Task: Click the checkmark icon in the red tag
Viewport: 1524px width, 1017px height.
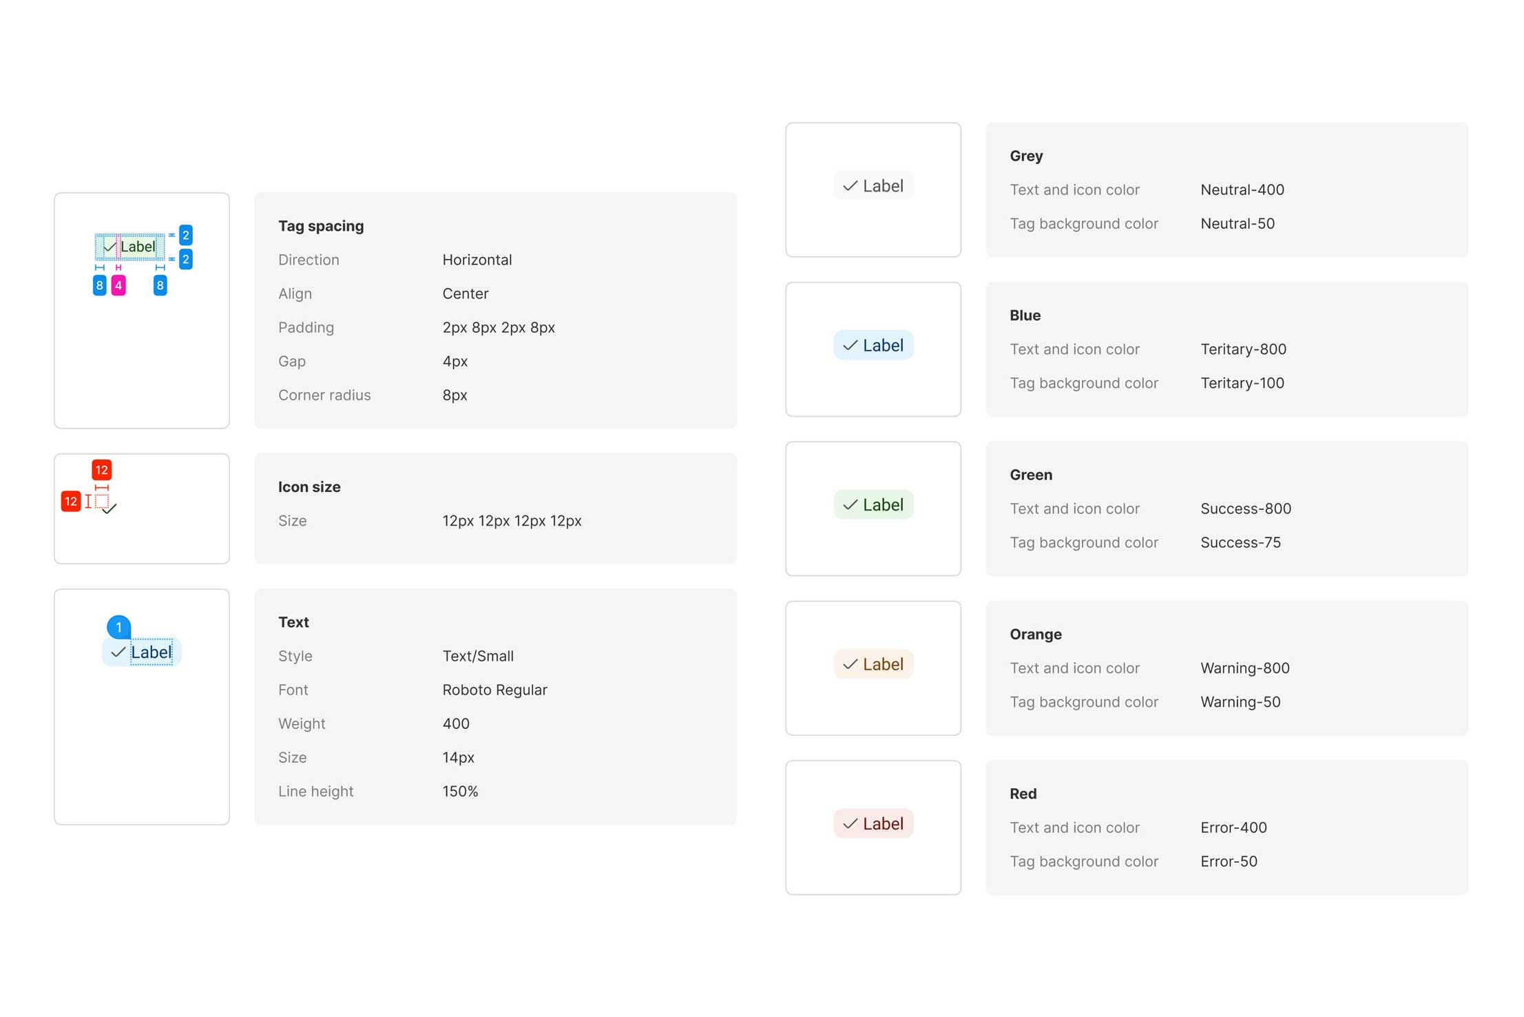Action: (850, 824)
